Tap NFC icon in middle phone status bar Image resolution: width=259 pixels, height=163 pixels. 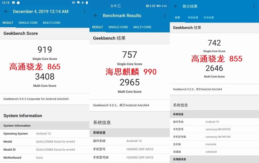[x=147, y=6]
